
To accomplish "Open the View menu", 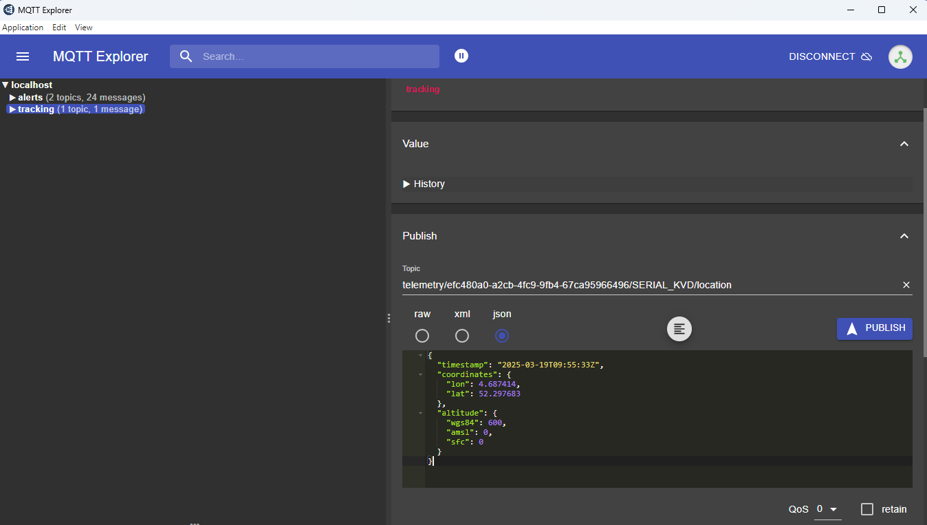I will (84, 28).
